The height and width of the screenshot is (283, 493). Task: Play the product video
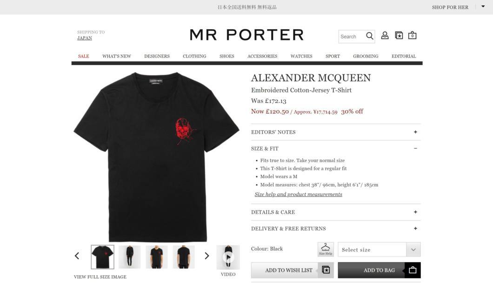pyautogui.click(x=228, y=257)
